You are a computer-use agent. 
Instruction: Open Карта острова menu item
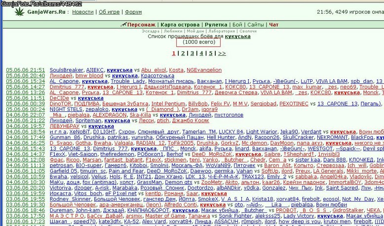point(180,25)
